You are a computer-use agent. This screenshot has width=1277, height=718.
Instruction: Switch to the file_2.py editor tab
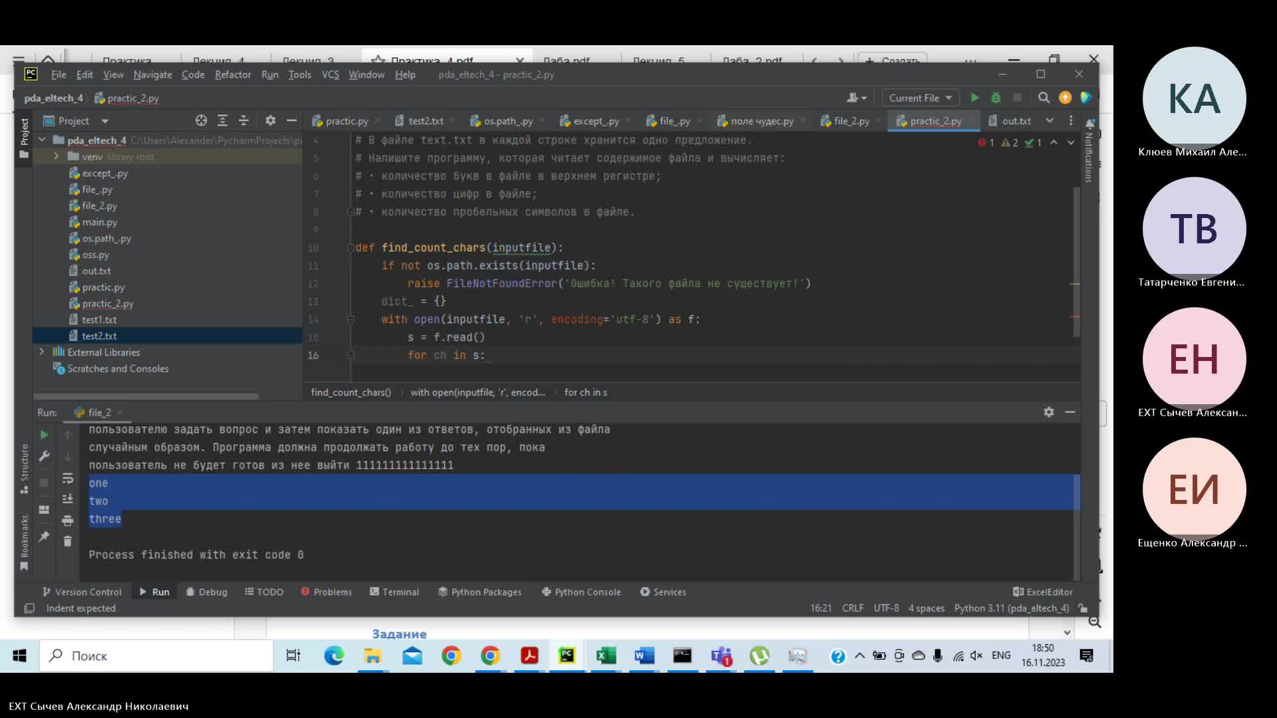point(851,121)
